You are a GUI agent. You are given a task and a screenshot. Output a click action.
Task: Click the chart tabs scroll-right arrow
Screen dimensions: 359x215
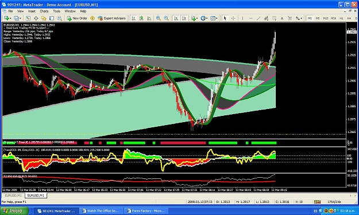tap(355, 196)
